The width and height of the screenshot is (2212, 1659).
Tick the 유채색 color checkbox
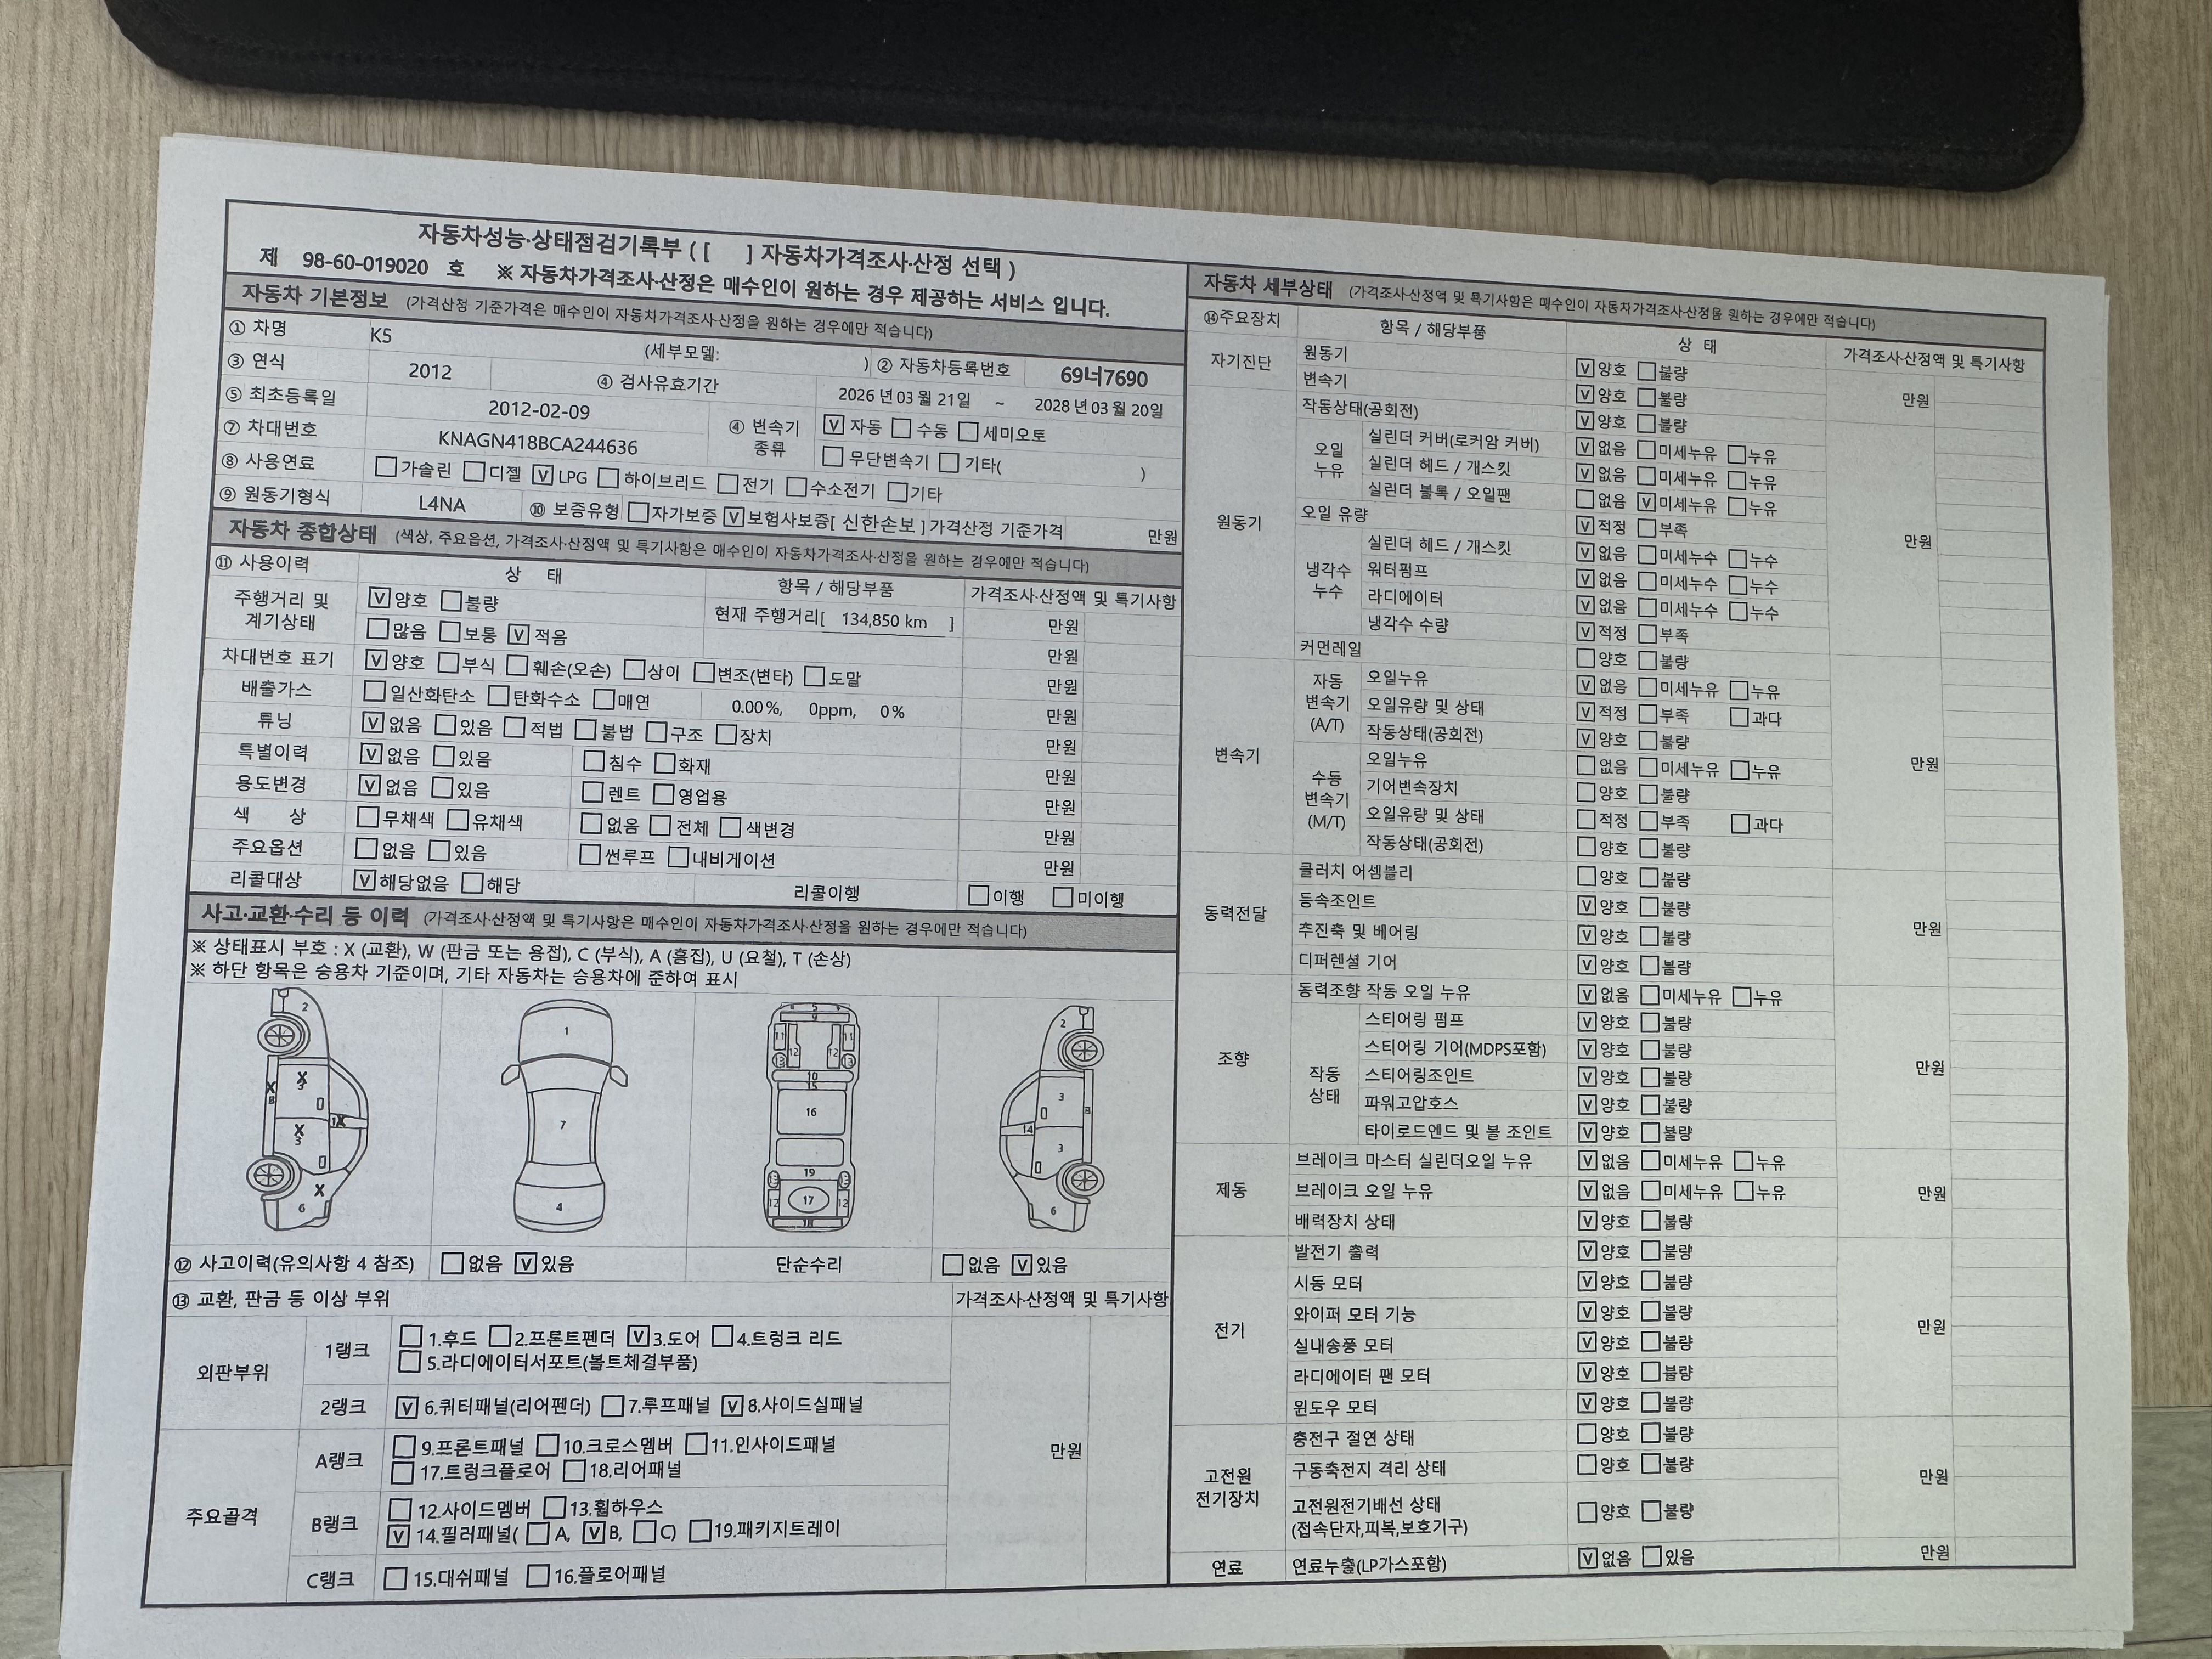(458, 820)
